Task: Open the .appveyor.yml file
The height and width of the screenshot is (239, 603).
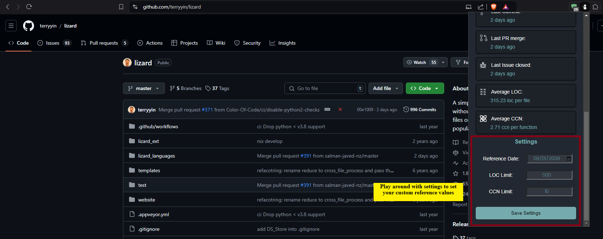Action: pos(153,214)
